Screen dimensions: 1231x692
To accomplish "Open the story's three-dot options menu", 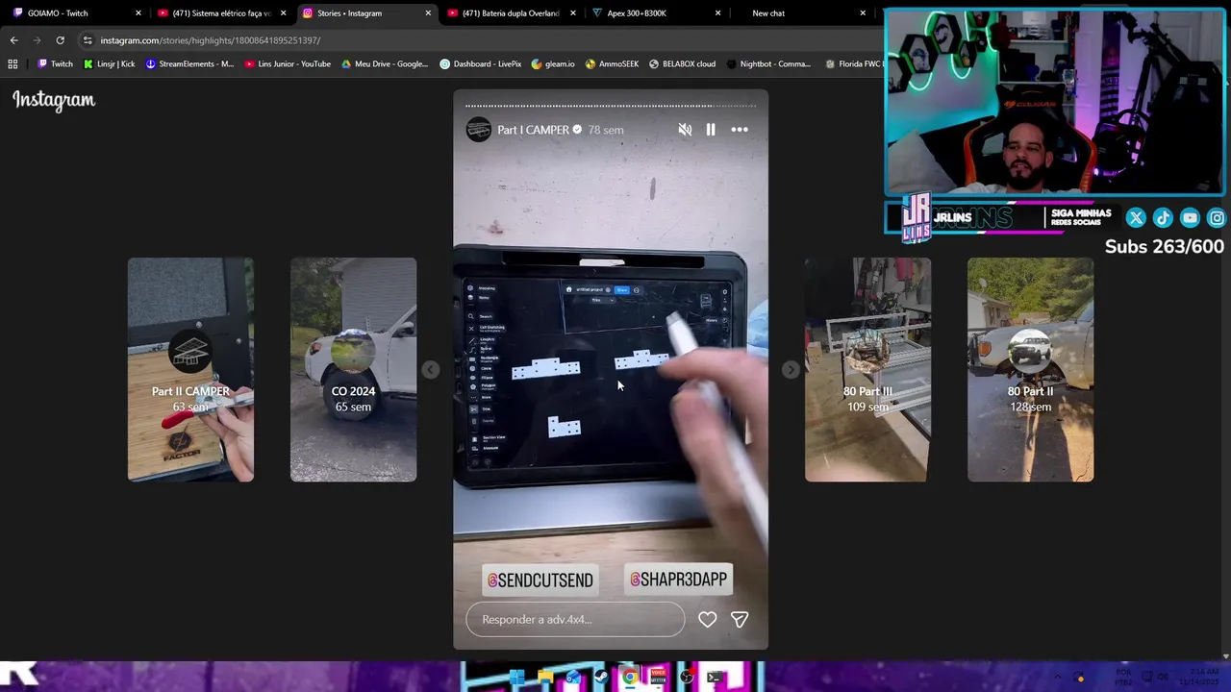I will (x=740, y=130).
